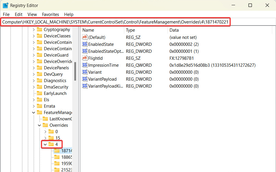The width and height of the screenshot is (276, 172).
Task: Expand the key 15 tree node
Action: pos(45,138)
